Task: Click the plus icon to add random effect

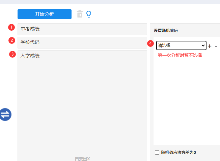Action: pyautogui.click(x=210, y=46)
